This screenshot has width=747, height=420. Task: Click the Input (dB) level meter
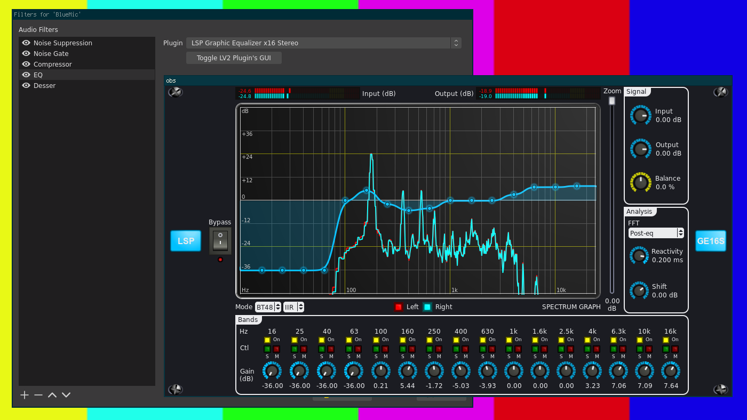[x=298, y=93]
